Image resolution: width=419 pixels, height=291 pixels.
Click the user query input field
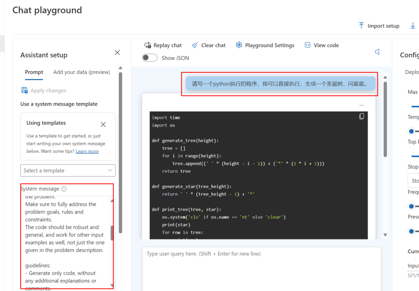pos(261,268)
